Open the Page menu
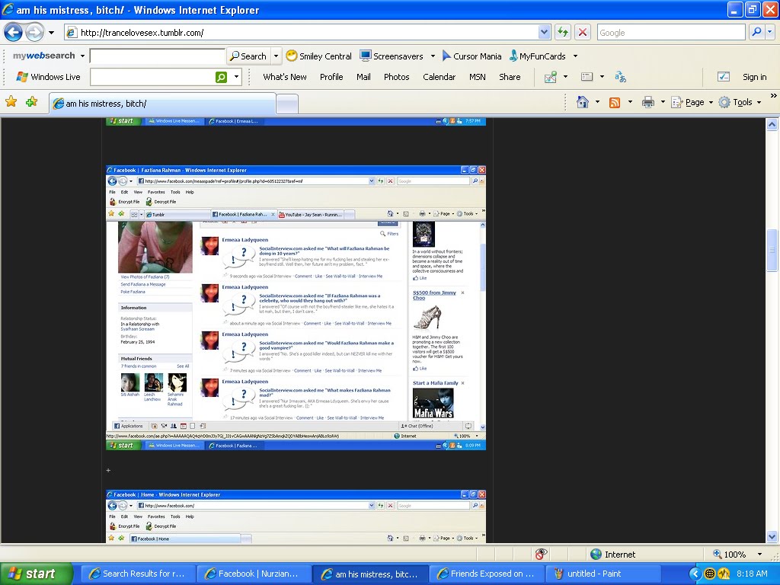Viewport: 780px width, 585px height. [692, 103]
